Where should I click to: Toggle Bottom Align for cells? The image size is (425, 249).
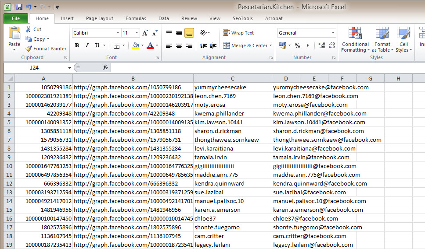pyautogui.click(x=189, y=33)
